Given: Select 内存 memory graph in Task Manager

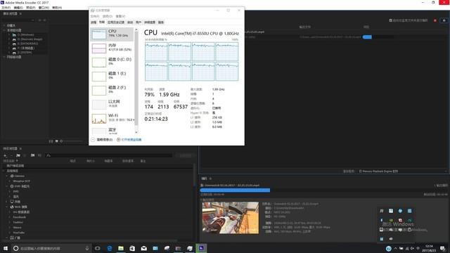Looking at the screenshot, I should point(112,48).
